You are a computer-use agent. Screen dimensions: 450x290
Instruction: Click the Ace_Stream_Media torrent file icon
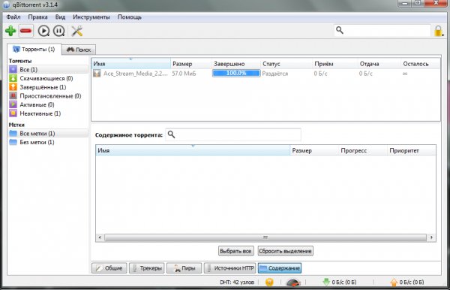pyautogui.click(x=97, y=74)
